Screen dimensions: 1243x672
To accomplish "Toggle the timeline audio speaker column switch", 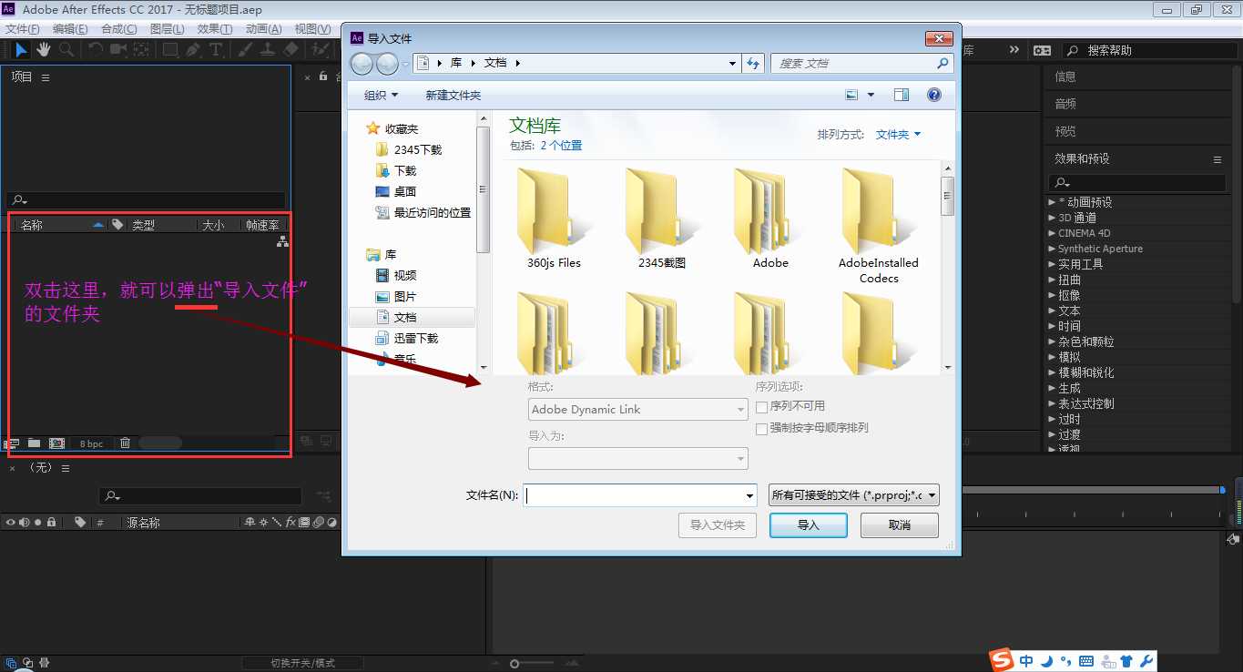I will coord(25,523).
